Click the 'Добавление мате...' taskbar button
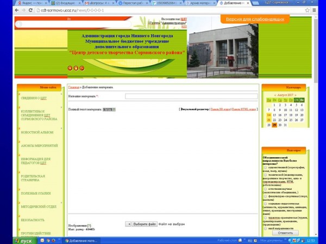Screen dimensions: 326x244 (81, 241)
